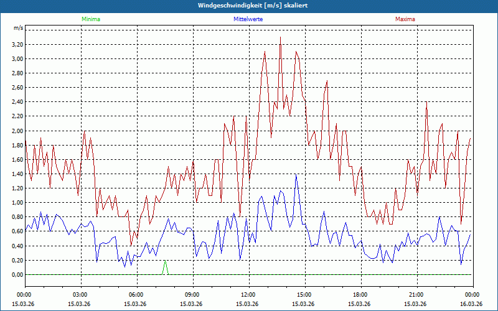498x311 pixels.
Task: Click the 1,20 y-axis value
Action: click(x=17, y=188)
